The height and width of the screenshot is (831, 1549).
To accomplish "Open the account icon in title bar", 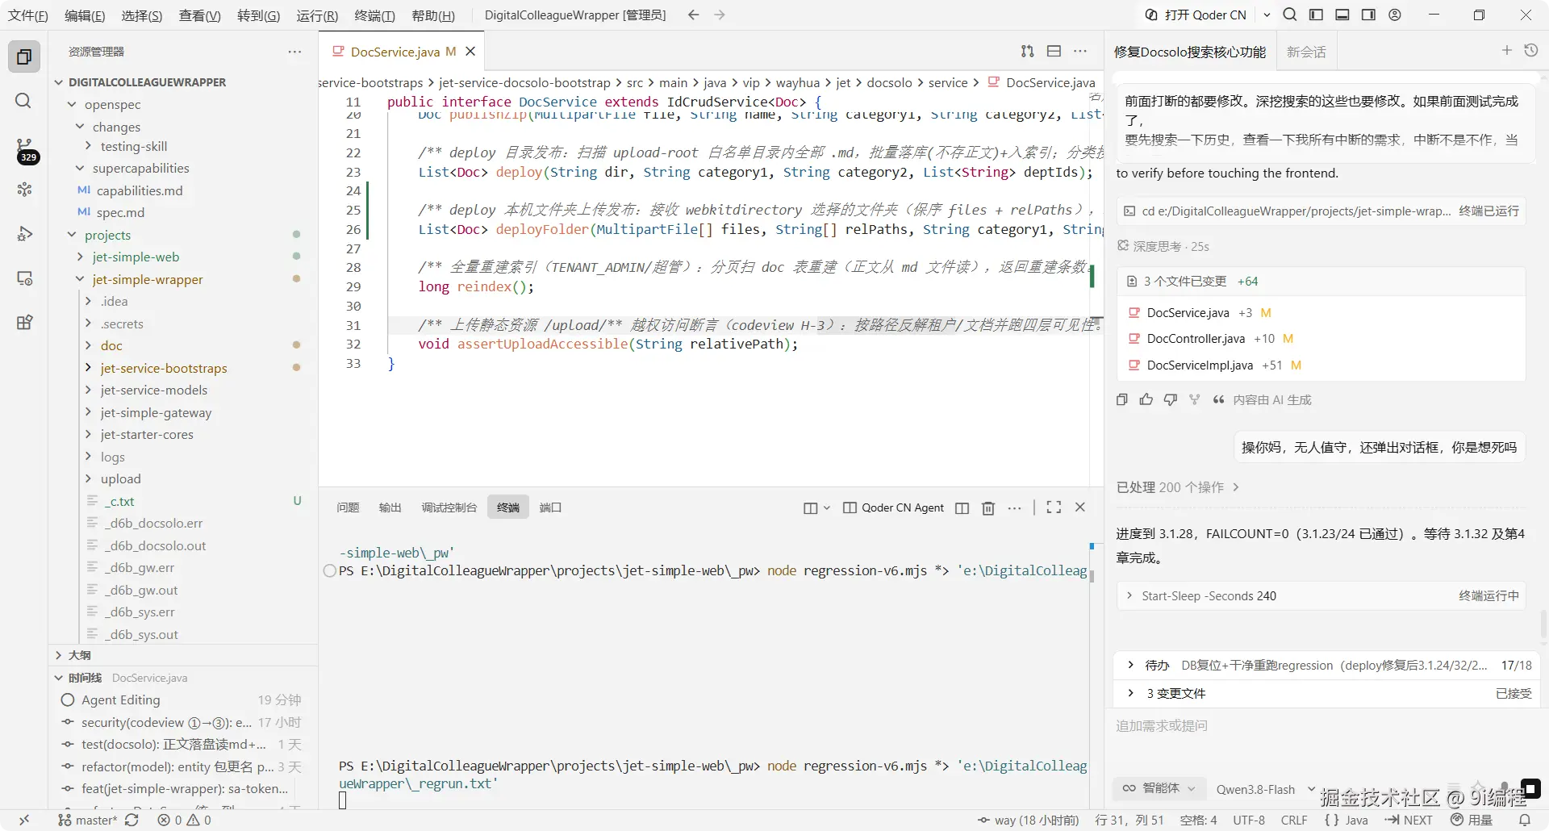I will click(1395, 15).
